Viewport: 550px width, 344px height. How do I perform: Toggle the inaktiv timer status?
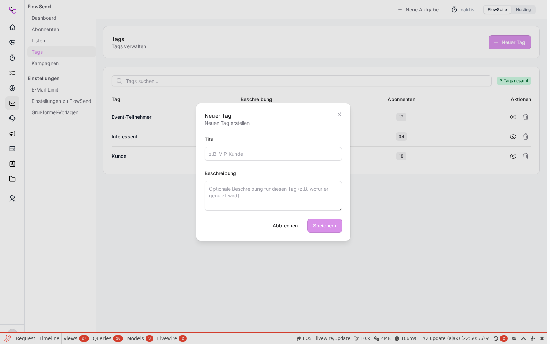(463, 10)
